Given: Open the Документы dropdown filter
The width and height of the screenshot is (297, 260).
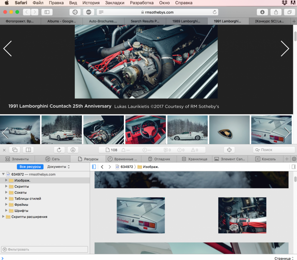Looking at the screenshot, I should (x=59, y=167).
